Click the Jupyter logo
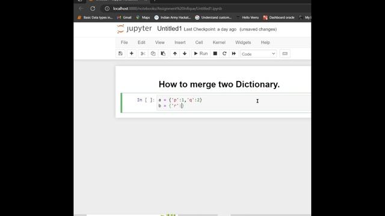The height and width of the screenshot is (216, 385). [x=134, y=29]
